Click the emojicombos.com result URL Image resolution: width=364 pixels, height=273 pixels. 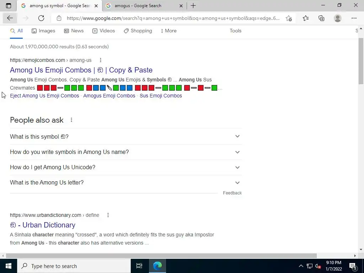point(50,60)
